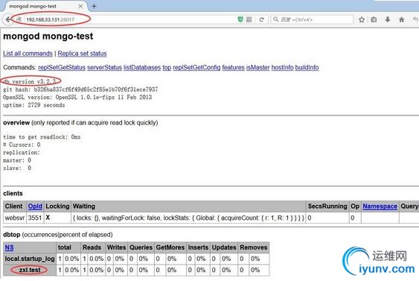Run the replSetGetStatus command link

point(62,67)
